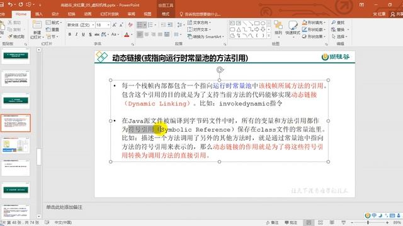Image resolution: width=403 pixels, height=226 pixels.
Task: Select right arrow shape in gallery
Action: (x=256, y=30)
